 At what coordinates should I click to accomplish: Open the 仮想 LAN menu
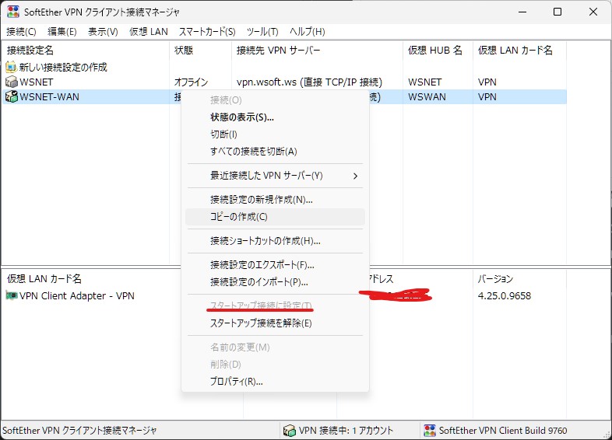149,32
